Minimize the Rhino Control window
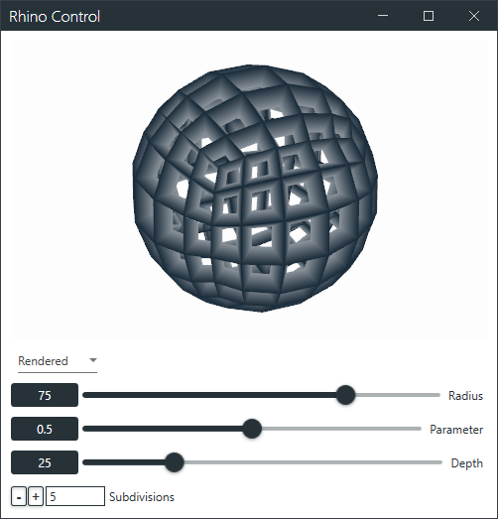 coord(383,16)
